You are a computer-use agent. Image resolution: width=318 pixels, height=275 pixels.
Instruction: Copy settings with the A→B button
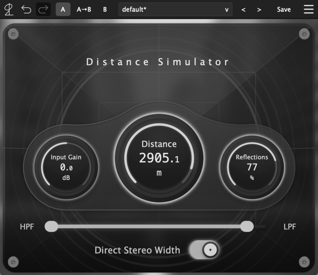[x=84, y=10]
